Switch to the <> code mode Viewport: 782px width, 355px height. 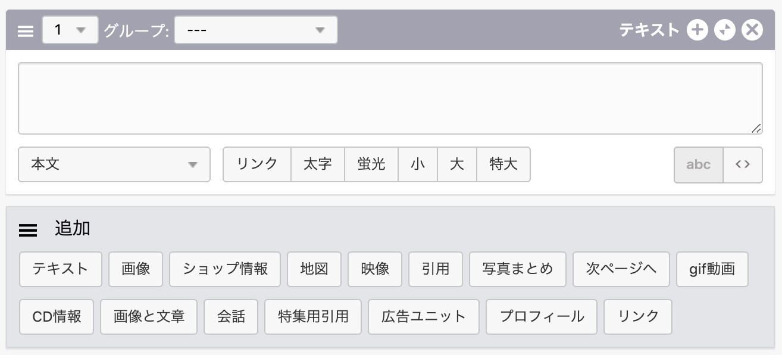743,164
